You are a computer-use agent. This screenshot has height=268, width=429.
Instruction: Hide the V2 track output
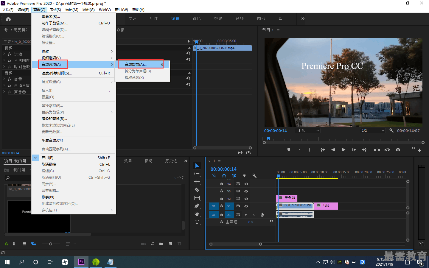point(246,199)
